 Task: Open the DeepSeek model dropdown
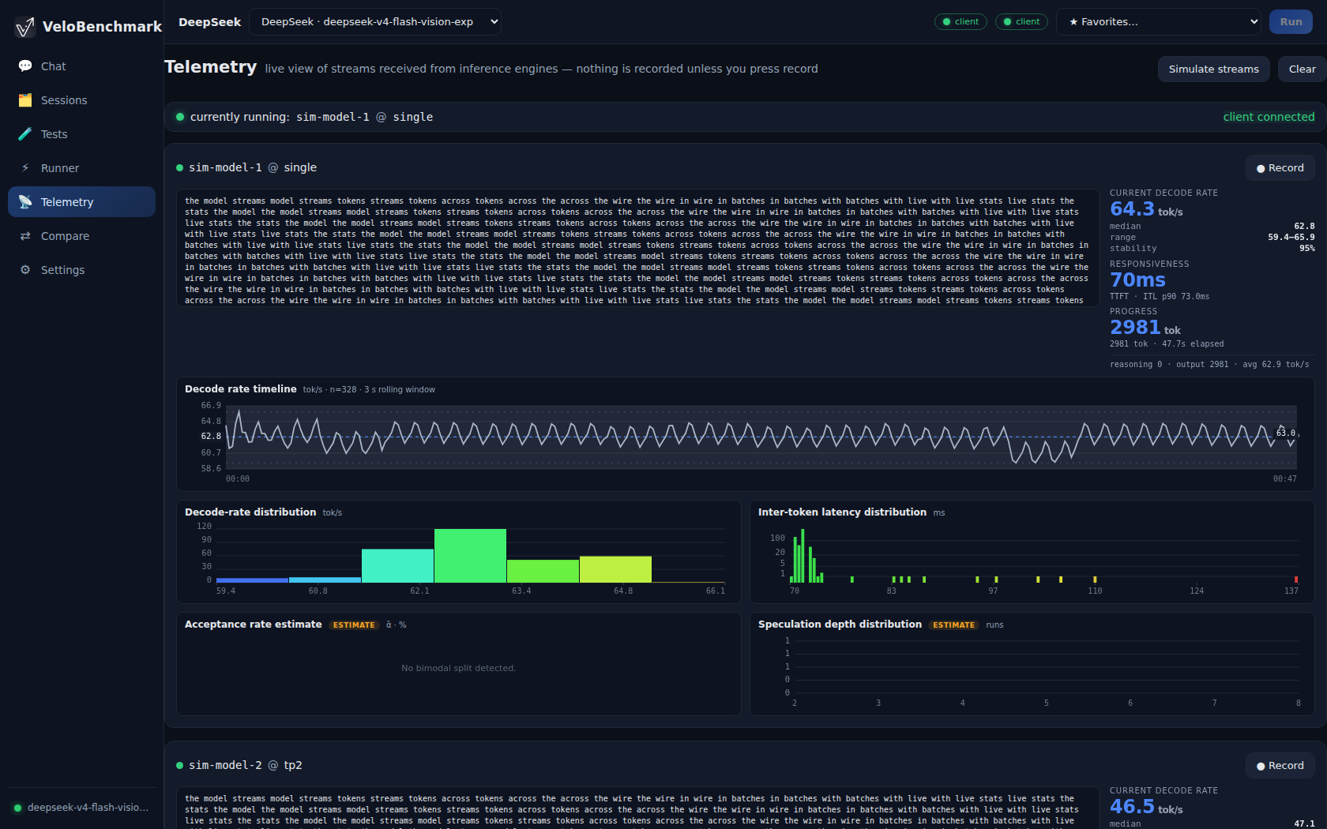click(375, 22)
